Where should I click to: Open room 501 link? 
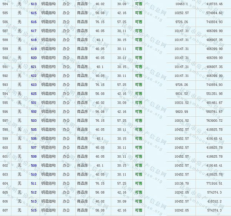coord(33,103)
